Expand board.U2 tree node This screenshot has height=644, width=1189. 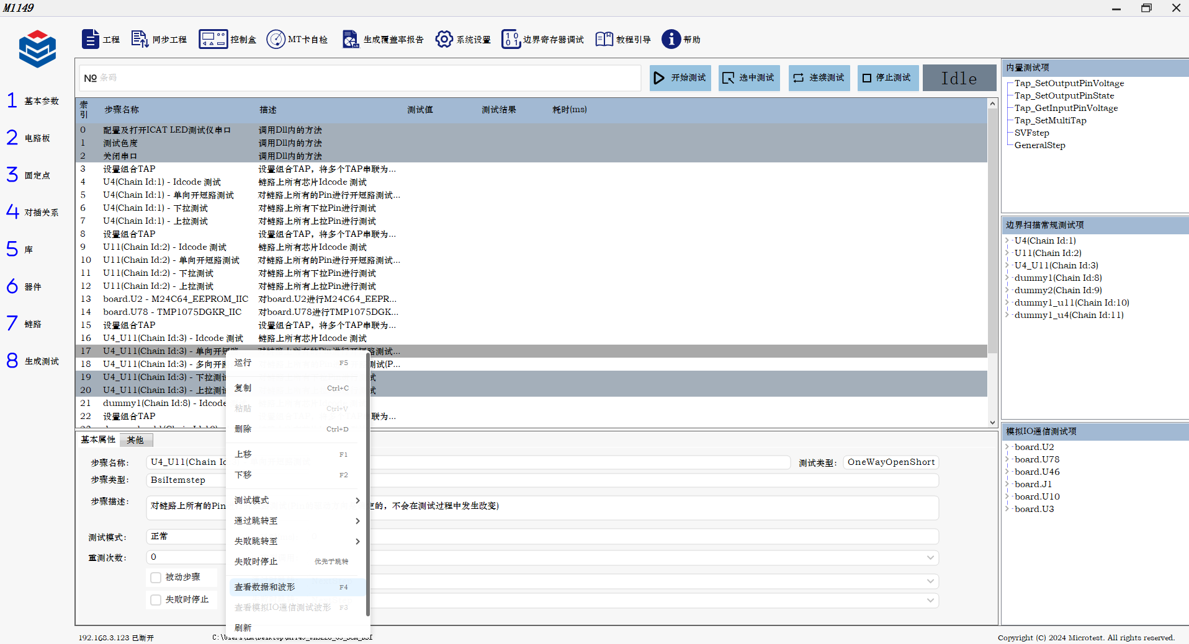tap(1007, 447)
